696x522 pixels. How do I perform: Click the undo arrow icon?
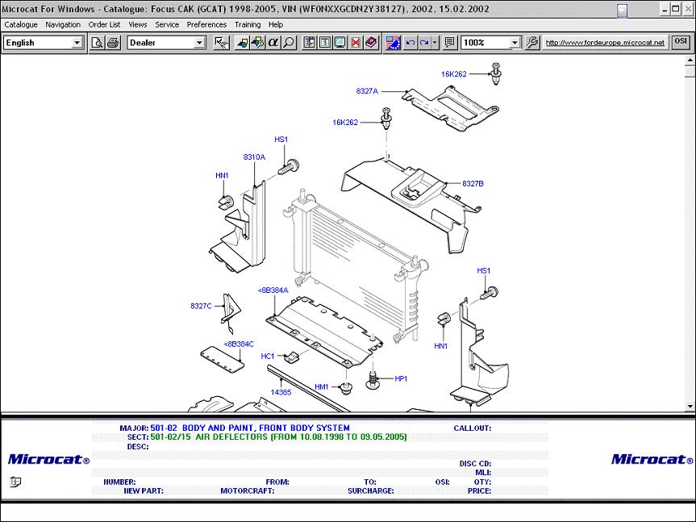click(411, 42)
